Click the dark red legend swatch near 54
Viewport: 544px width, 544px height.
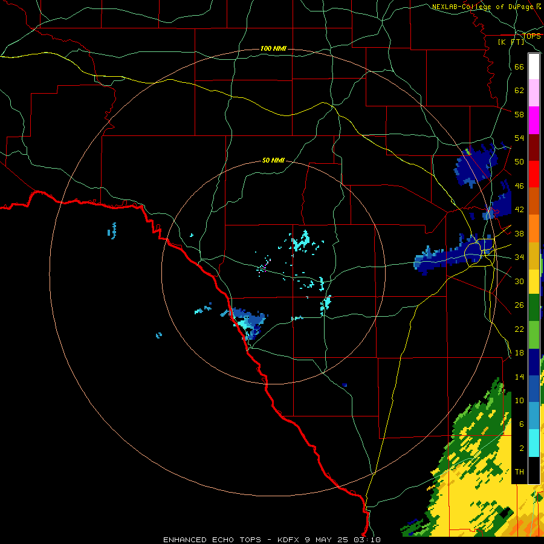534,147
